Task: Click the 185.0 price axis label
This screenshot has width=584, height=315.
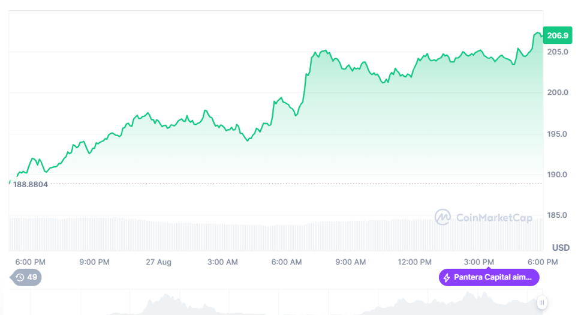Action: pos(557,215)
